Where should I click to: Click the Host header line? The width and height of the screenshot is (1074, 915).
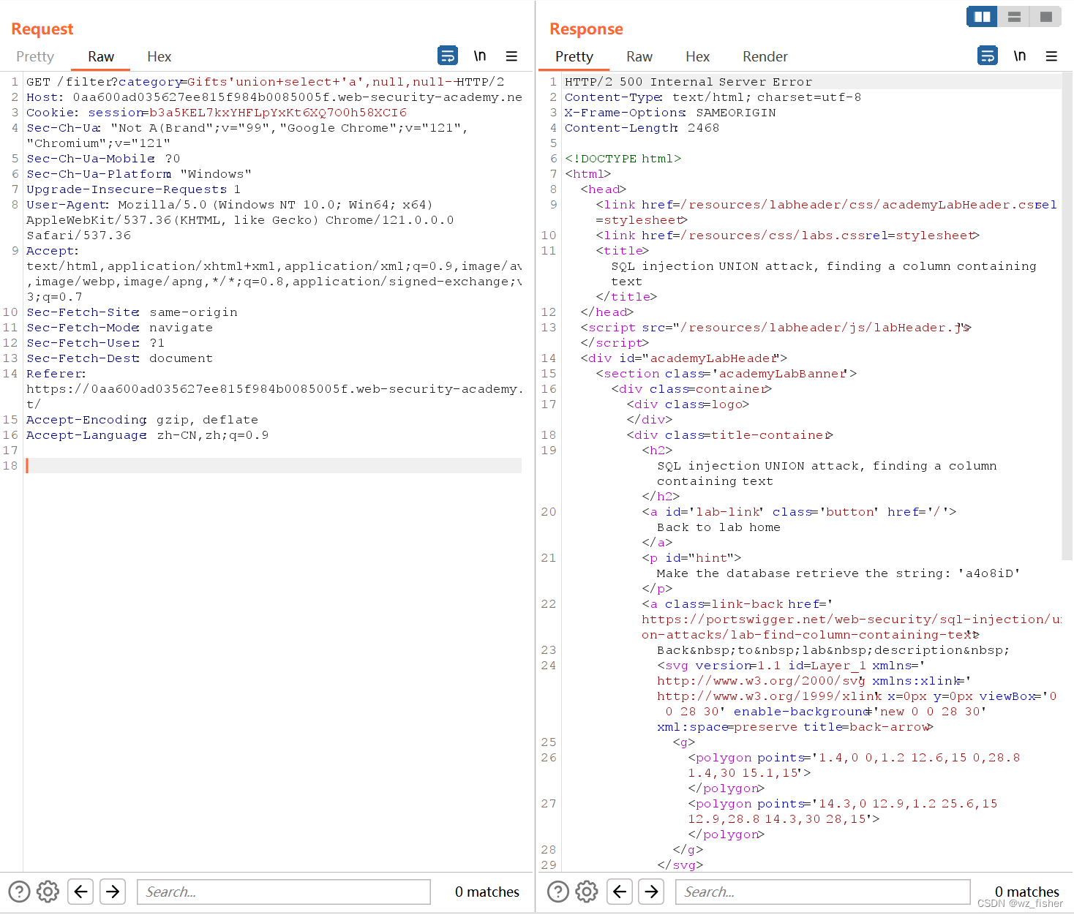[x=274, y=97]
